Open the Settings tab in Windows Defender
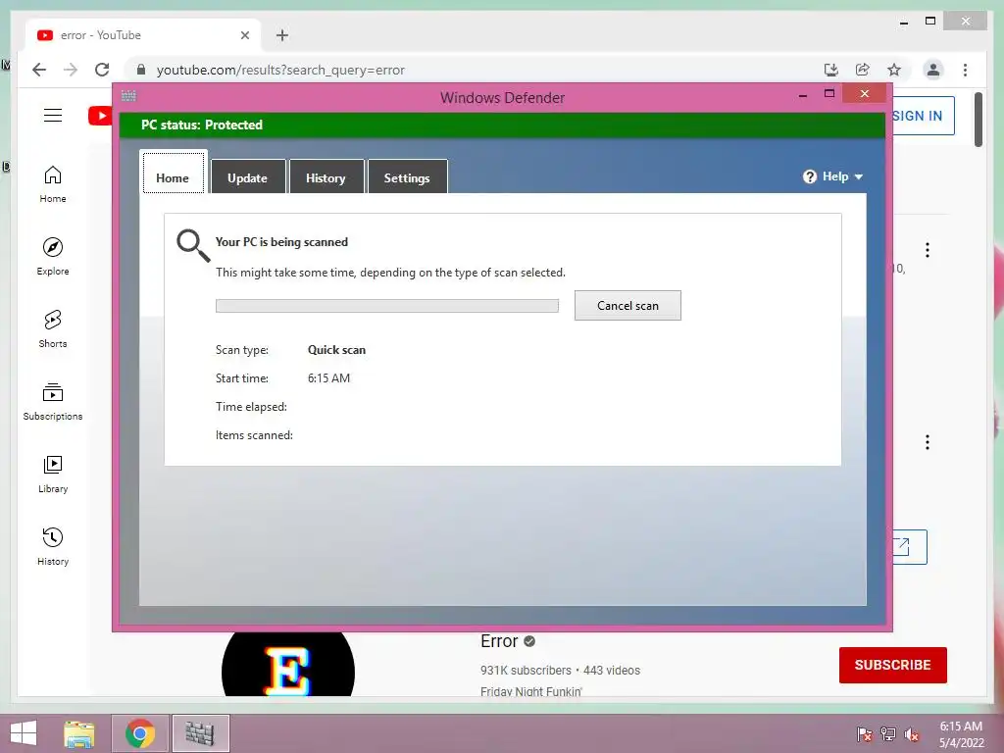Screen dimensions: 1004x753 pyautogui.click(x=407, y=176)
